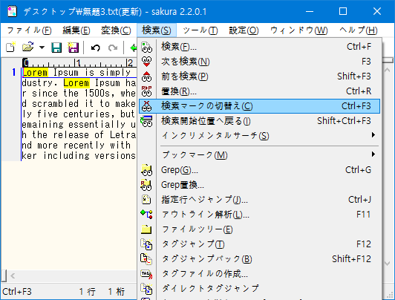
Task: Select アウトライン解析(L)... entry
Action: click(x=259, y=215)
